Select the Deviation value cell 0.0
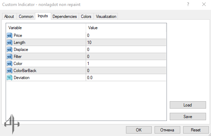The image size is (211, 136). [x=126, y=78]
